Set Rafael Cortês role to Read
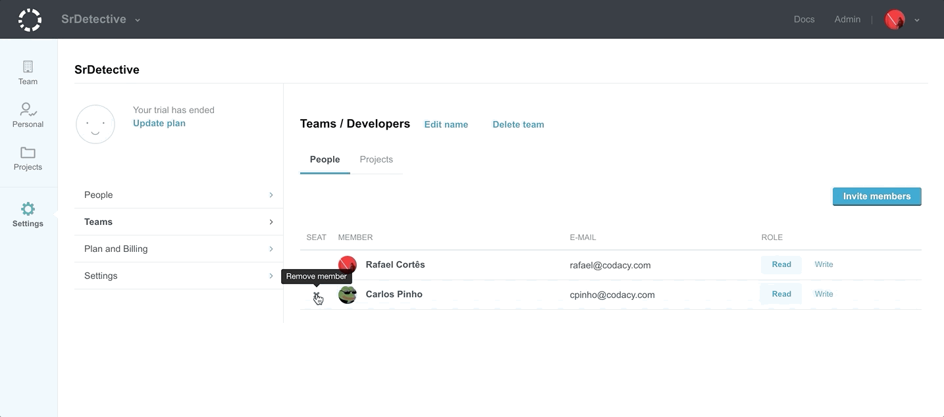 click(x=781, y=264)
